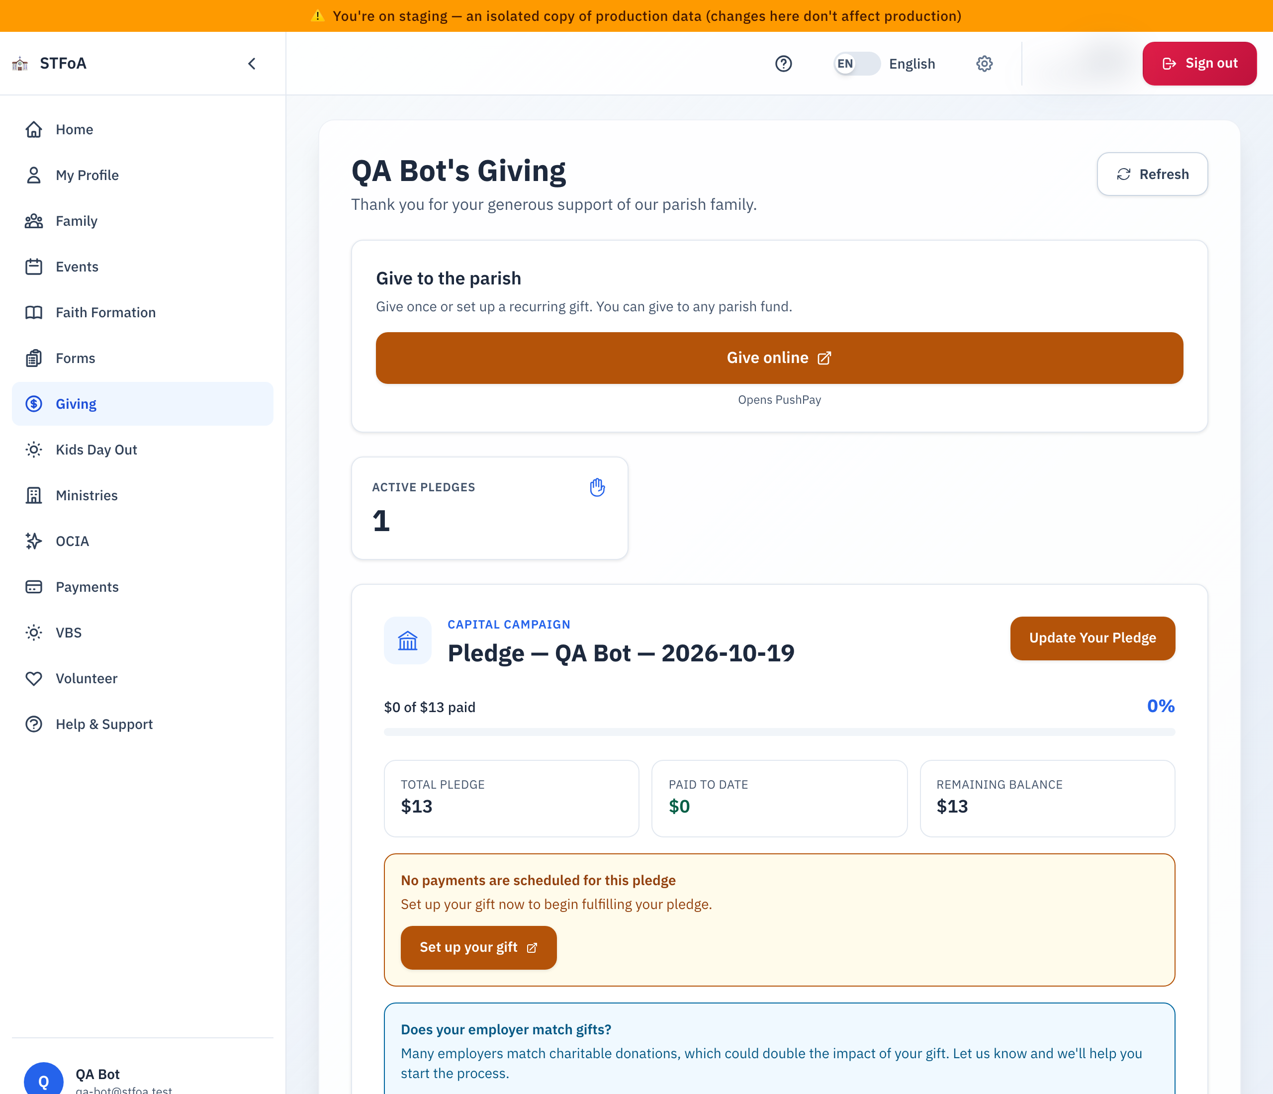This screenshot has height=1094, width=1273.
Task: Click the Forms clipboard icon
Action: pos(34,358)
